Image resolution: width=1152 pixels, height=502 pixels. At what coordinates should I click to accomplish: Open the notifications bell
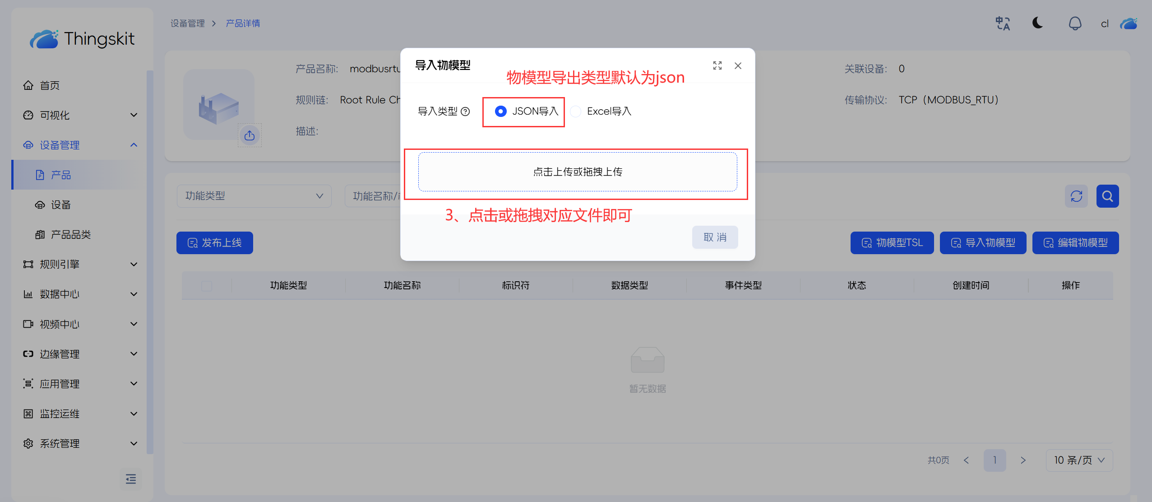[1075, 23]
